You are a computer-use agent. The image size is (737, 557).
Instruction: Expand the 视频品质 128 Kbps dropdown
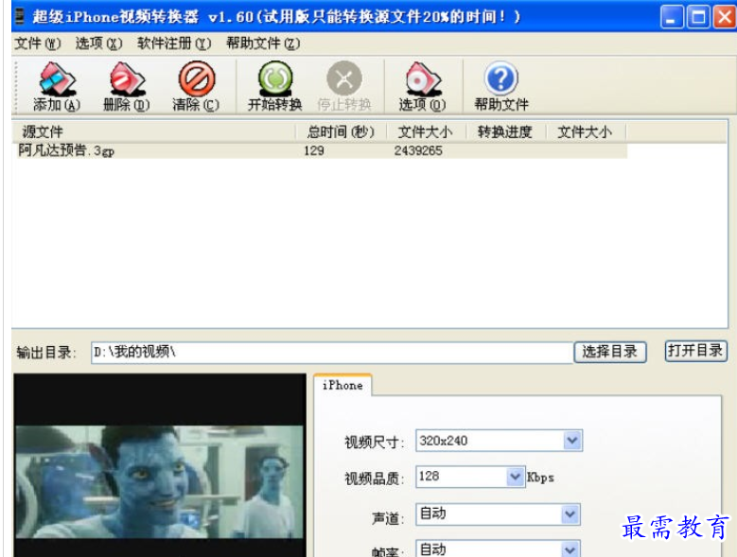pos(516,477)
